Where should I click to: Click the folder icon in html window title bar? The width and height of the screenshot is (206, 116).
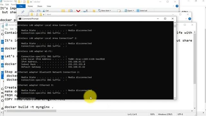(x=32, y=15)
